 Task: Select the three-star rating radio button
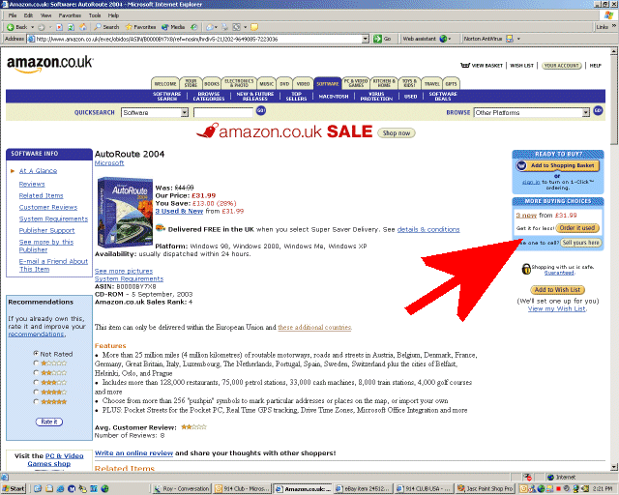pyautogui.click(x=36, y=382)
